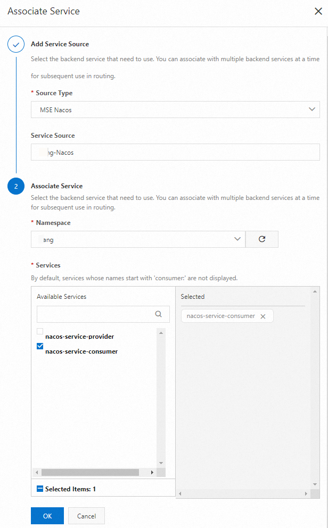Click the step 2 circle indicator
This screenshot has width=328, height=528.
pyautogui.click(x=16, y=187)
